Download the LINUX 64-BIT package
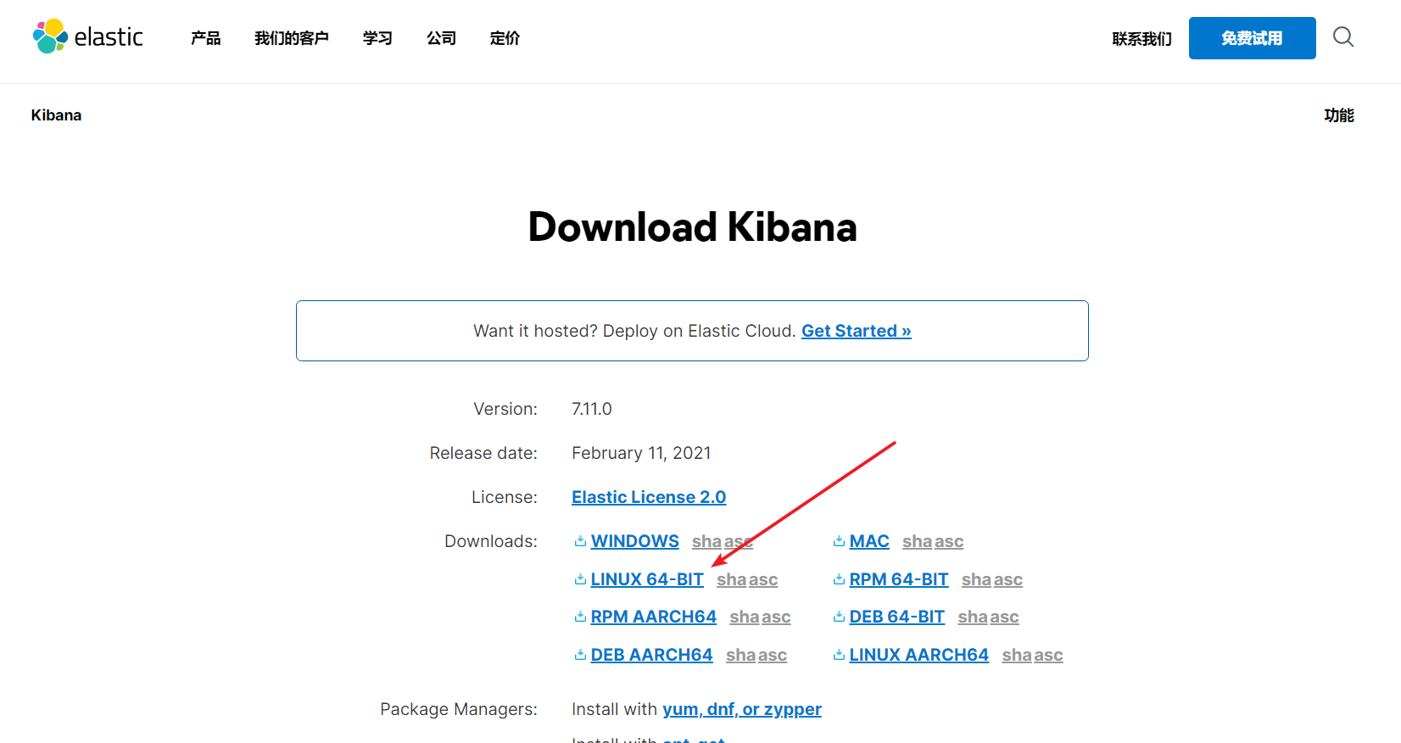1401x743 pixels. click(647, 579)
